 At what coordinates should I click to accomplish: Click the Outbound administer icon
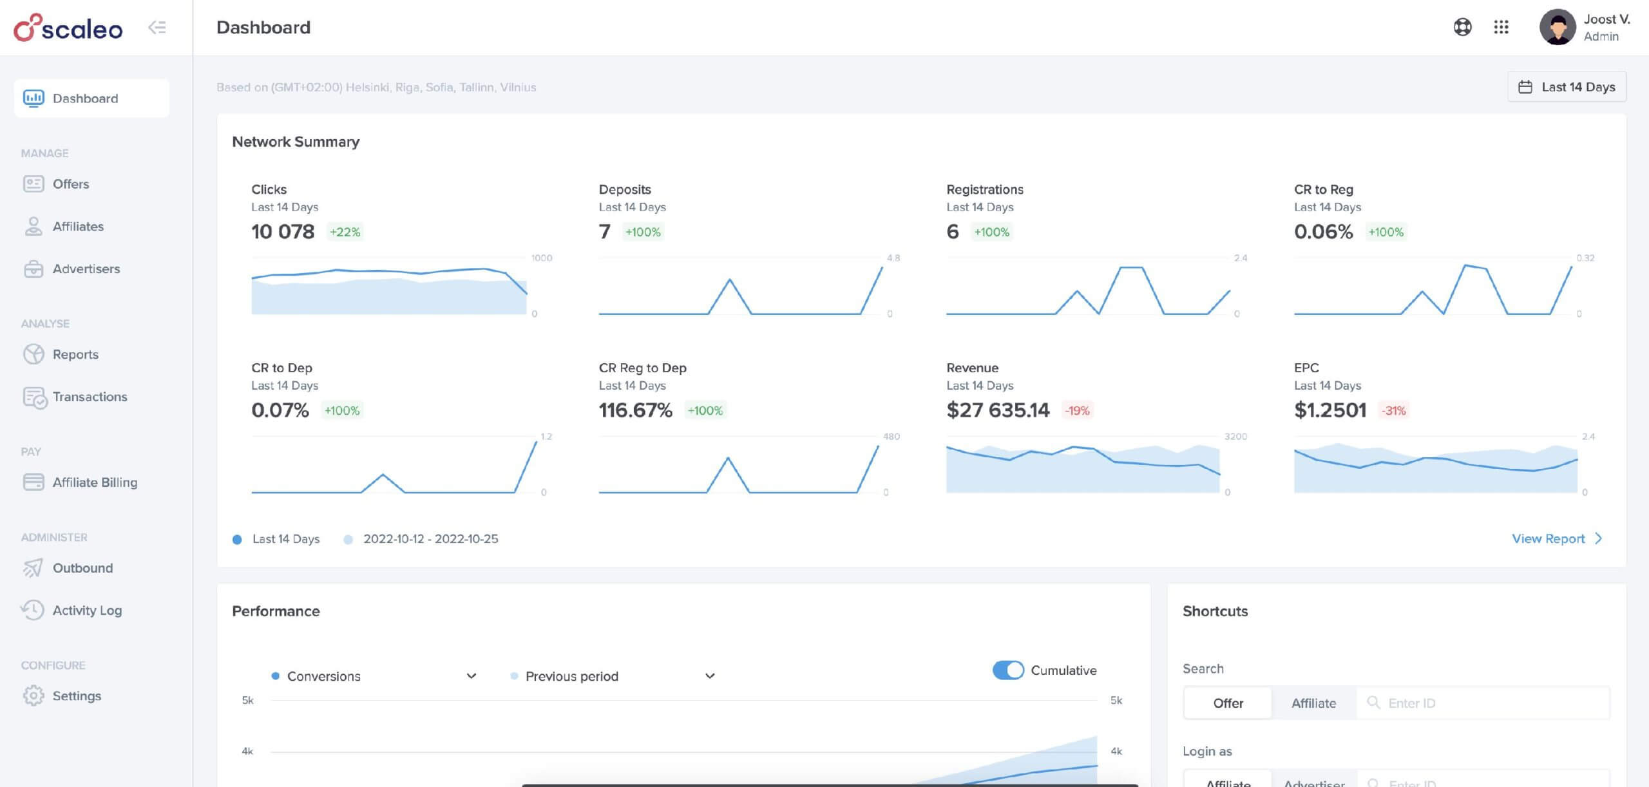(x=33, y=568)
